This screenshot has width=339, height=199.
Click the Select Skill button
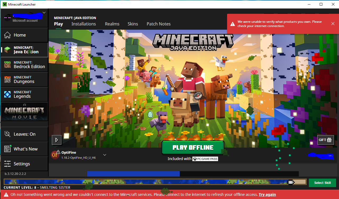pos(322,183)
